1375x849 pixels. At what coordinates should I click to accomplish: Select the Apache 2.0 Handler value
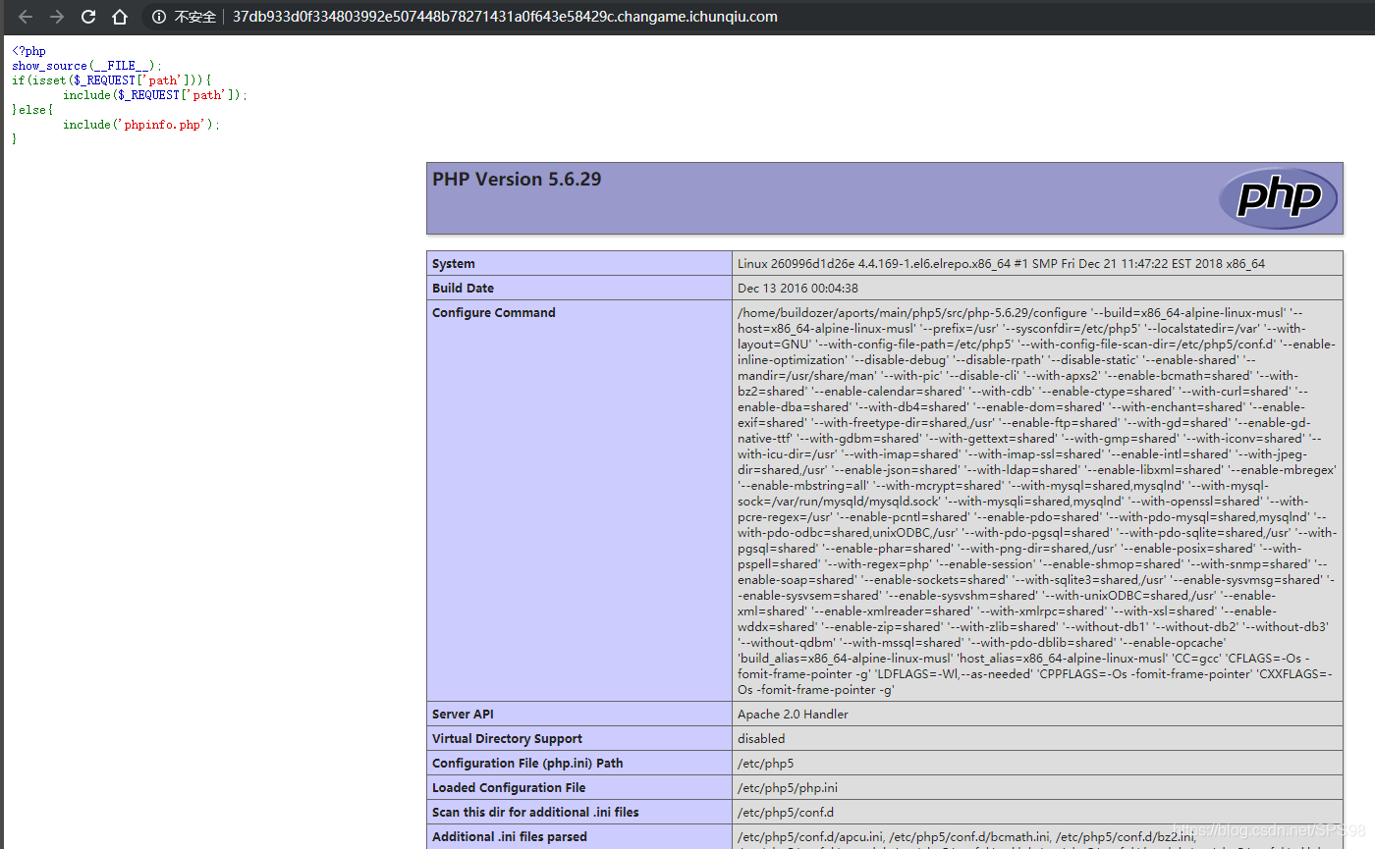793,714
